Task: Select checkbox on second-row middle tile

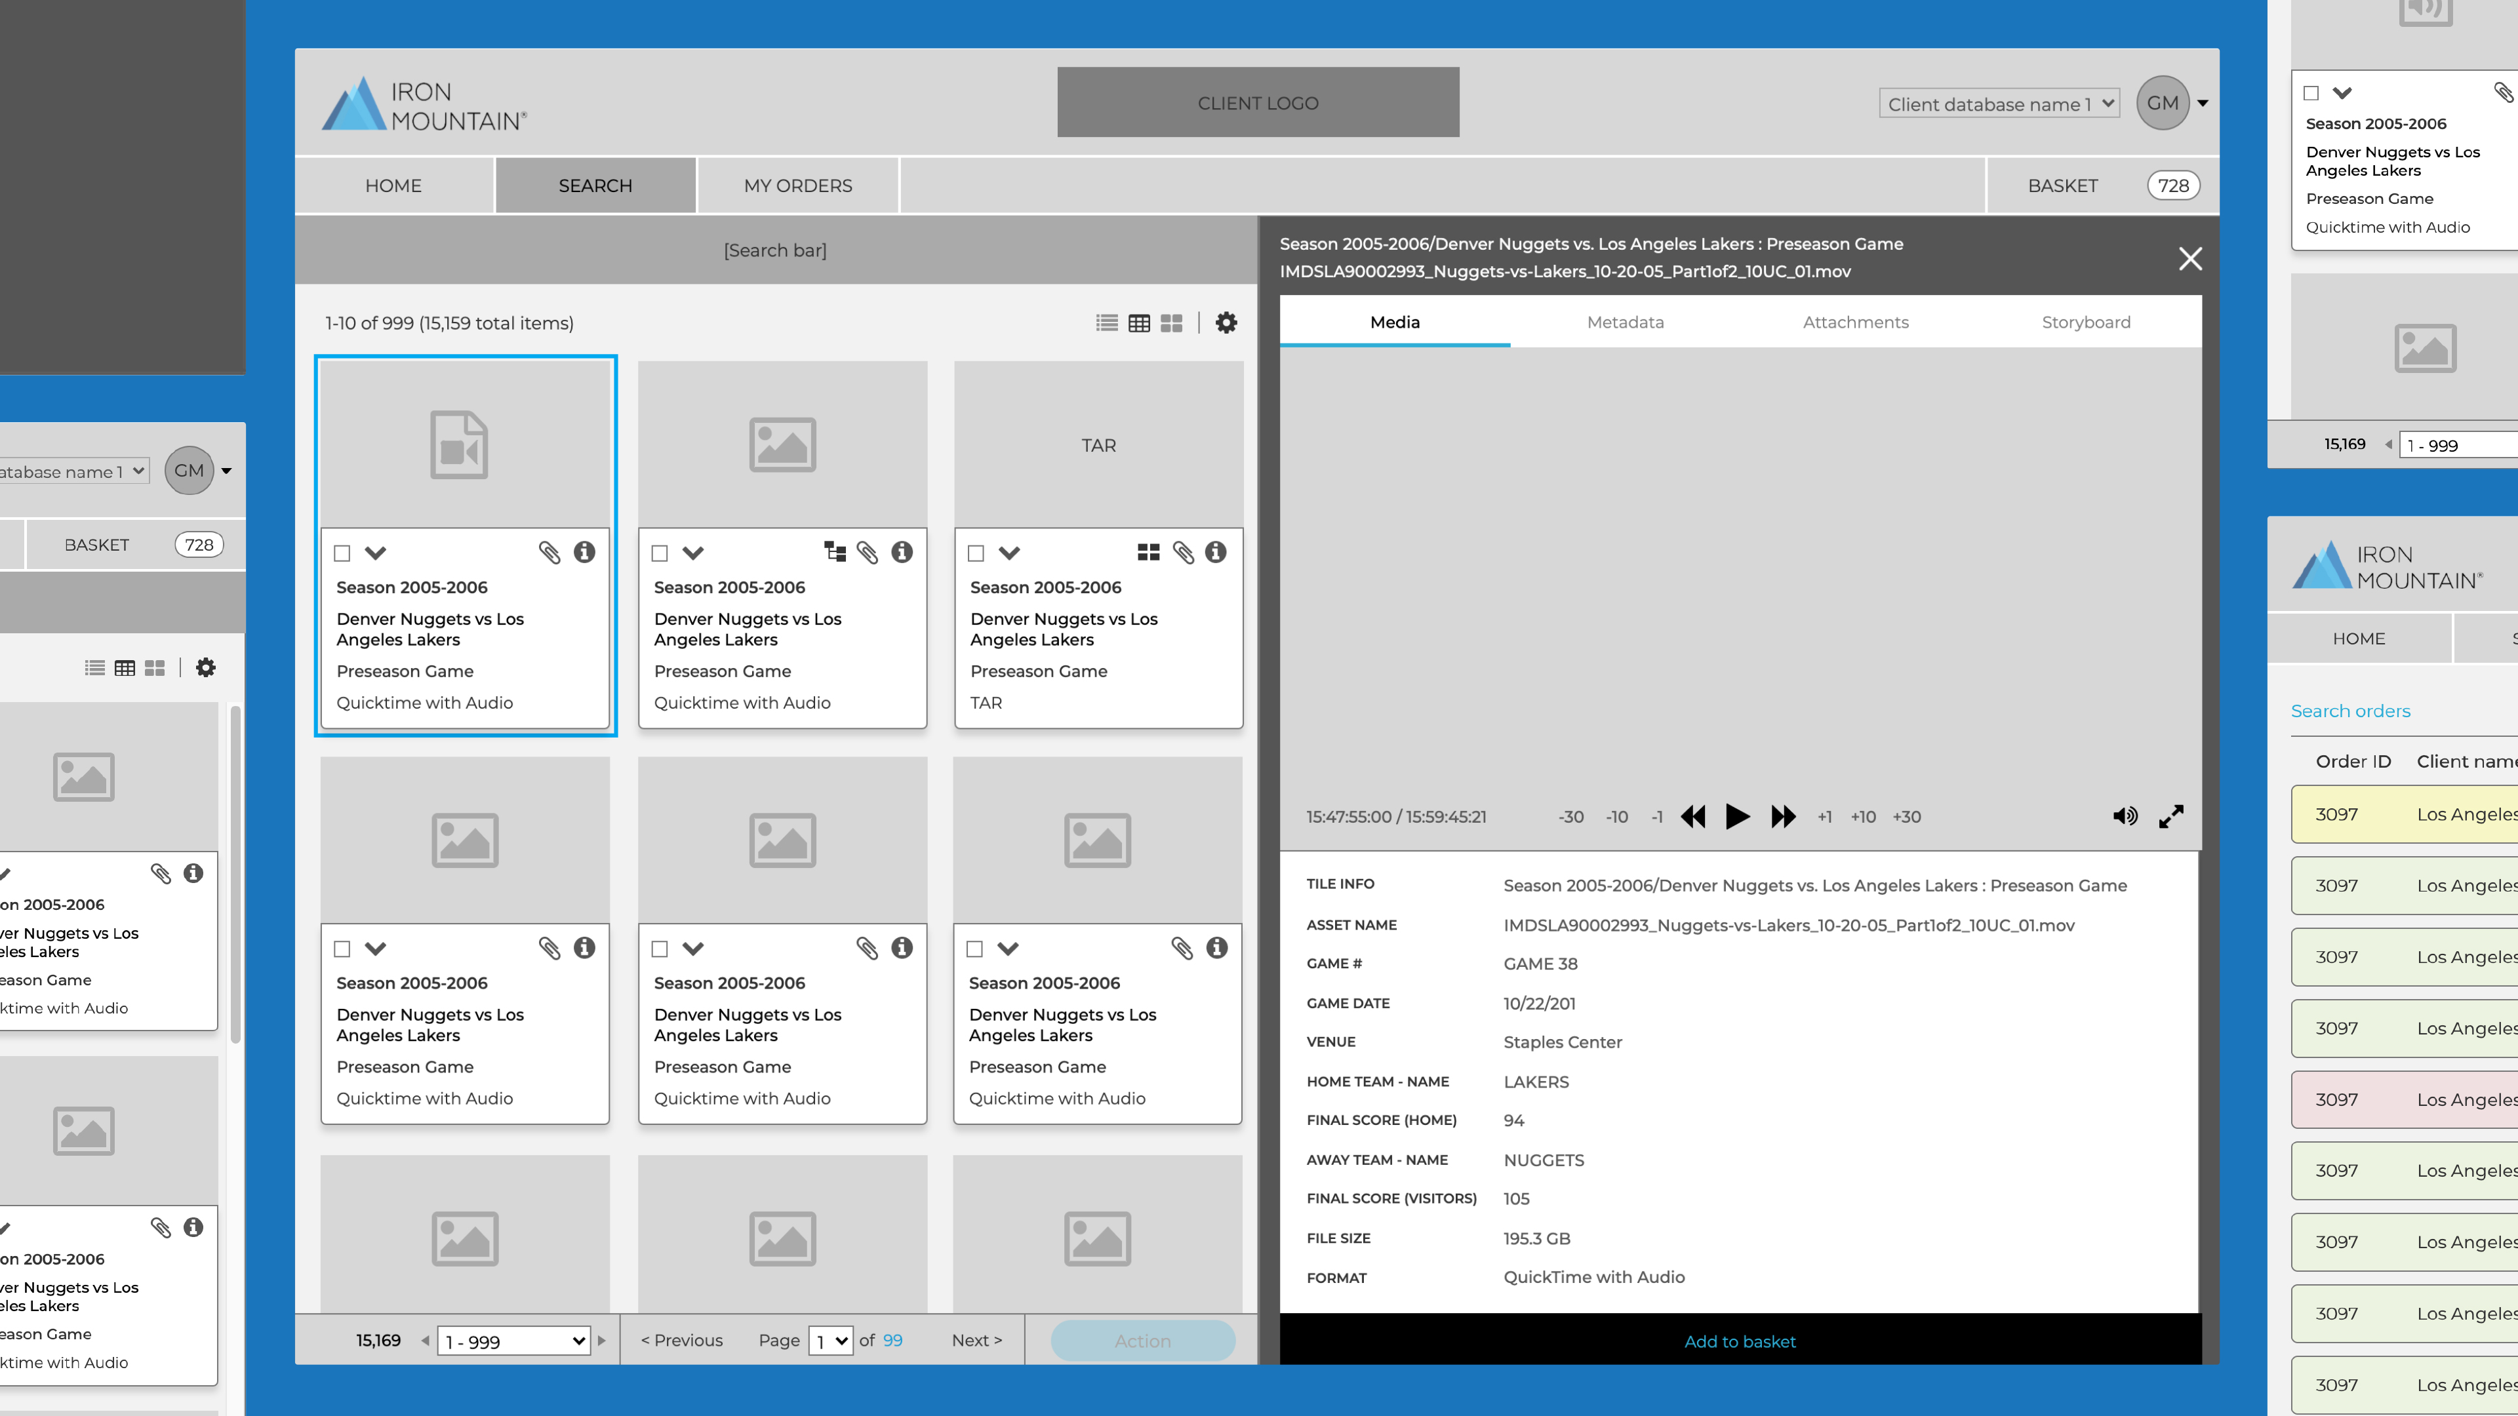Action: (660, 949)
